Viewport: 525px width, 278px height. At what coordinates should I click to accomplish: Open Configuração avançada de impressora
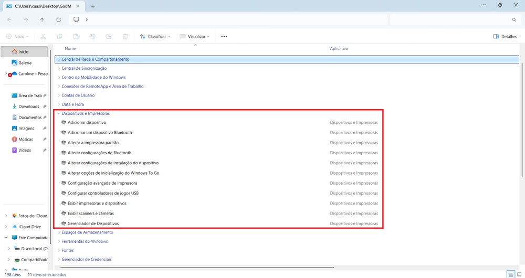(102, 183)
